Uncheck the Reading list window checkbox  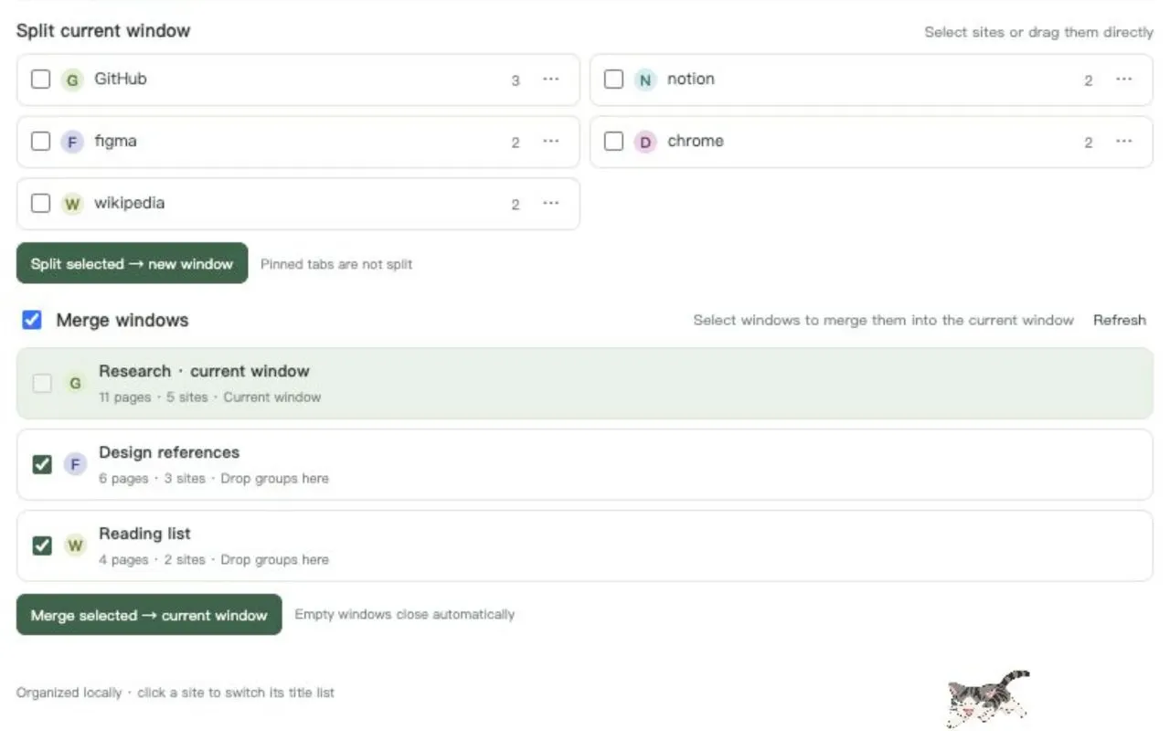42,546
